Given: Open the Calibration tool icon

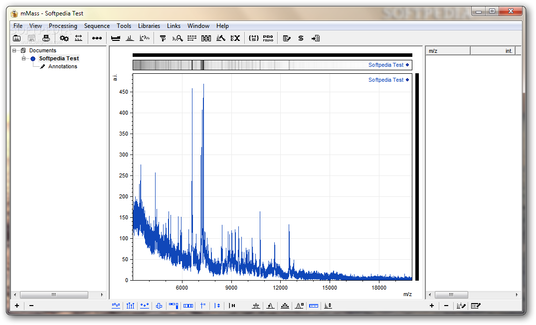Looking at the screenshot, I should pyautogui.click(x=79, y=38).
